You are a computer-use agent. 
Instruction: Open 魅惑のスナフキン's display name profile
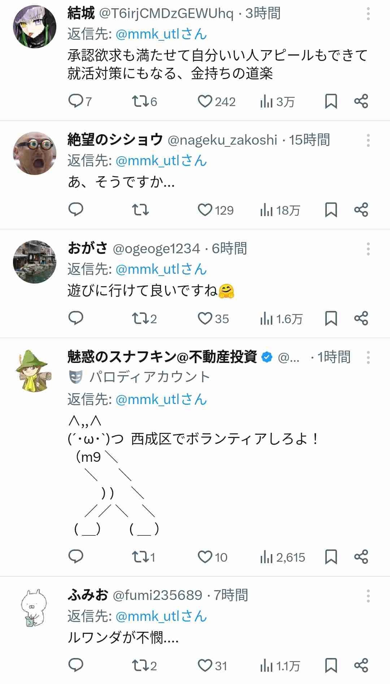tap(162, 357)
